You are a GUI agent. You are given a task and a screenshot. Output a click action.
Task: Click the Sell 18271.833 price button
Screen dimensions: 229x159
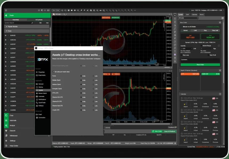click(190, 37)
